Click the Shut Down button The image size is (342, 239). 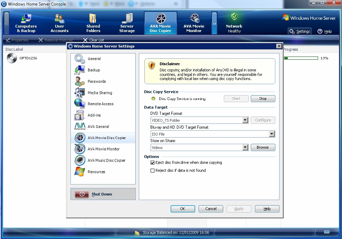tap(103, 194)
